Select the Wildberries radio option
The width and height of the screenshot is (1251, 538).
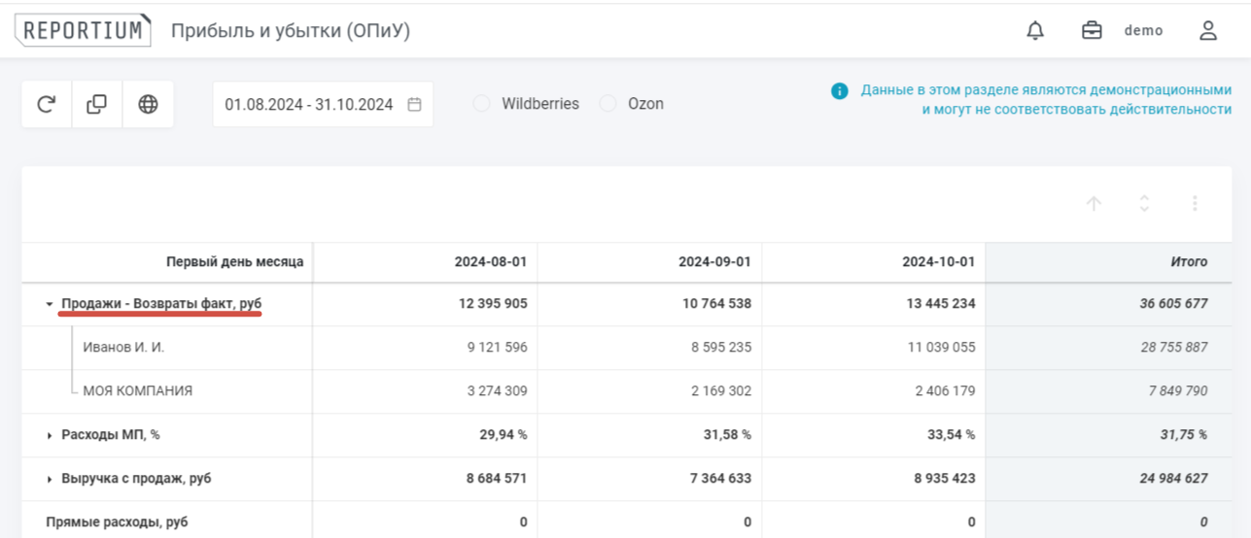click(481, 104)
